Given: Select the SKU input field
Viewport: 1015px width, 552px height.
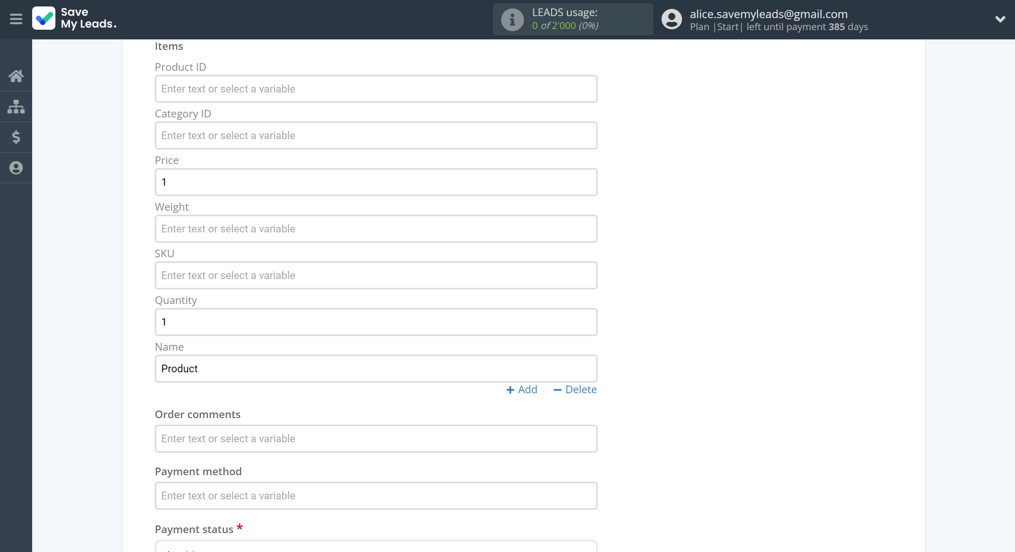Looking at the screenshot, I should click(376, 275).
